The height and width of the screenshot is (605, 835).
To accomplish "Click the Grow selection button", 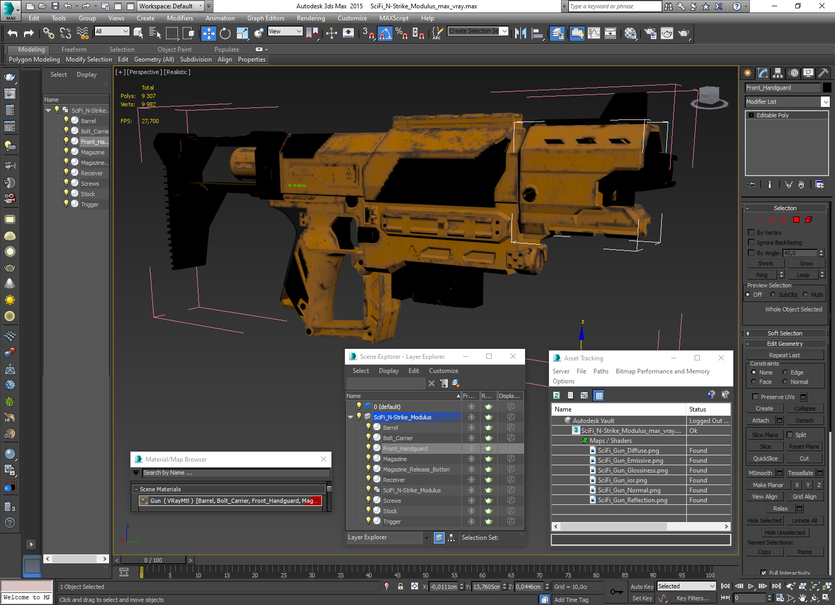I will click(x=806, y=263).
